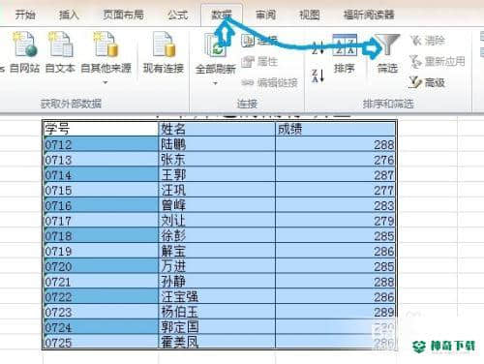Click the 筛选 funnel filter icon

(x=387, y=45)
